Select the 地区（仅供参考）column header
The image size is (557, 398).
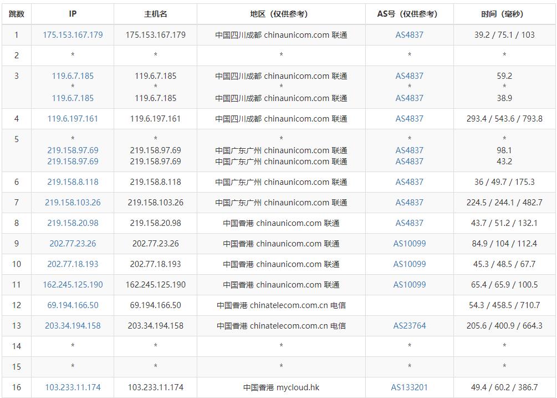pos(281,14)
